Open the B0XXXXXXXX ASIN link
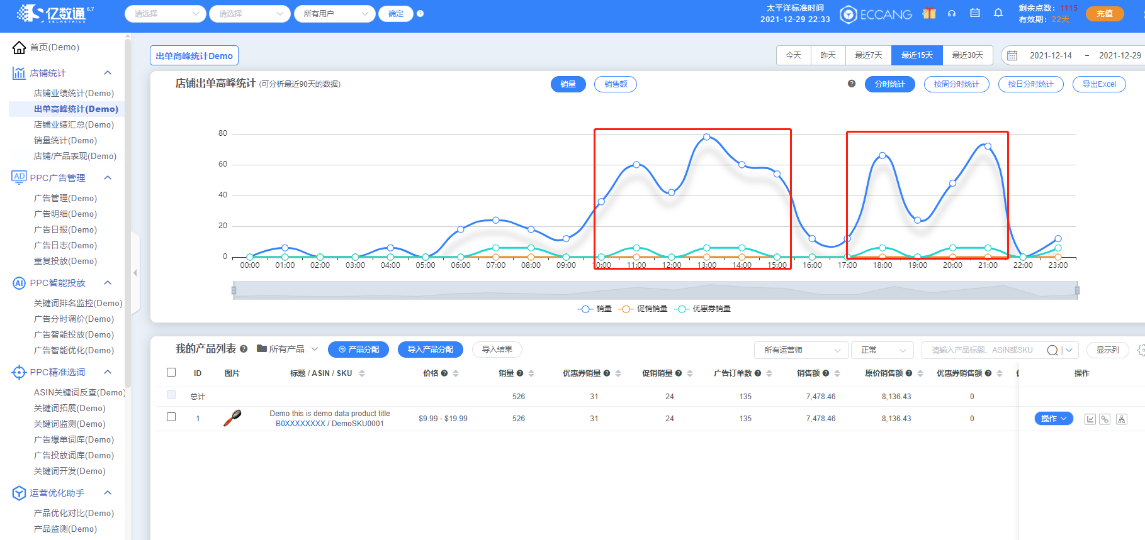Image resolution: width=1145 pixels, height=540 pixels. (300, 424)
